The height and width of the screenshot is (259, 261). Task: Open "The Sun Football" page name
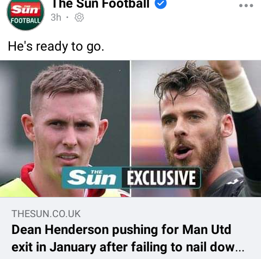pos(101,4)
